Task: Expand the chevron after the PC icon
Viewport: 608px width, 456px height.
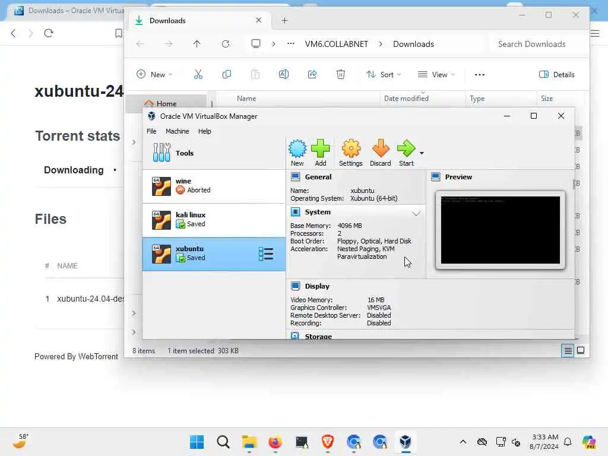Action: 273,44
